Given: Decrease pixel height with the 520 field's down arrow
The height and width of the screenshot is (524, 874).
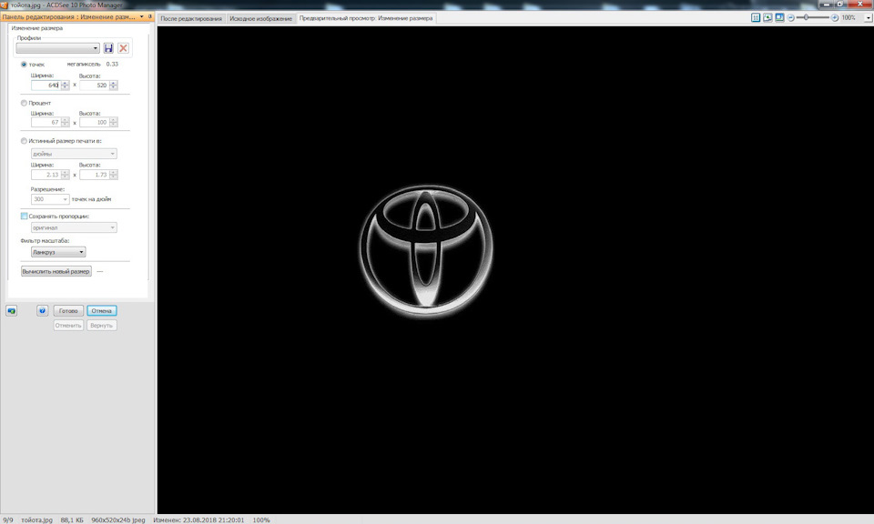Looking at the screenshot, I should (114, 88).
